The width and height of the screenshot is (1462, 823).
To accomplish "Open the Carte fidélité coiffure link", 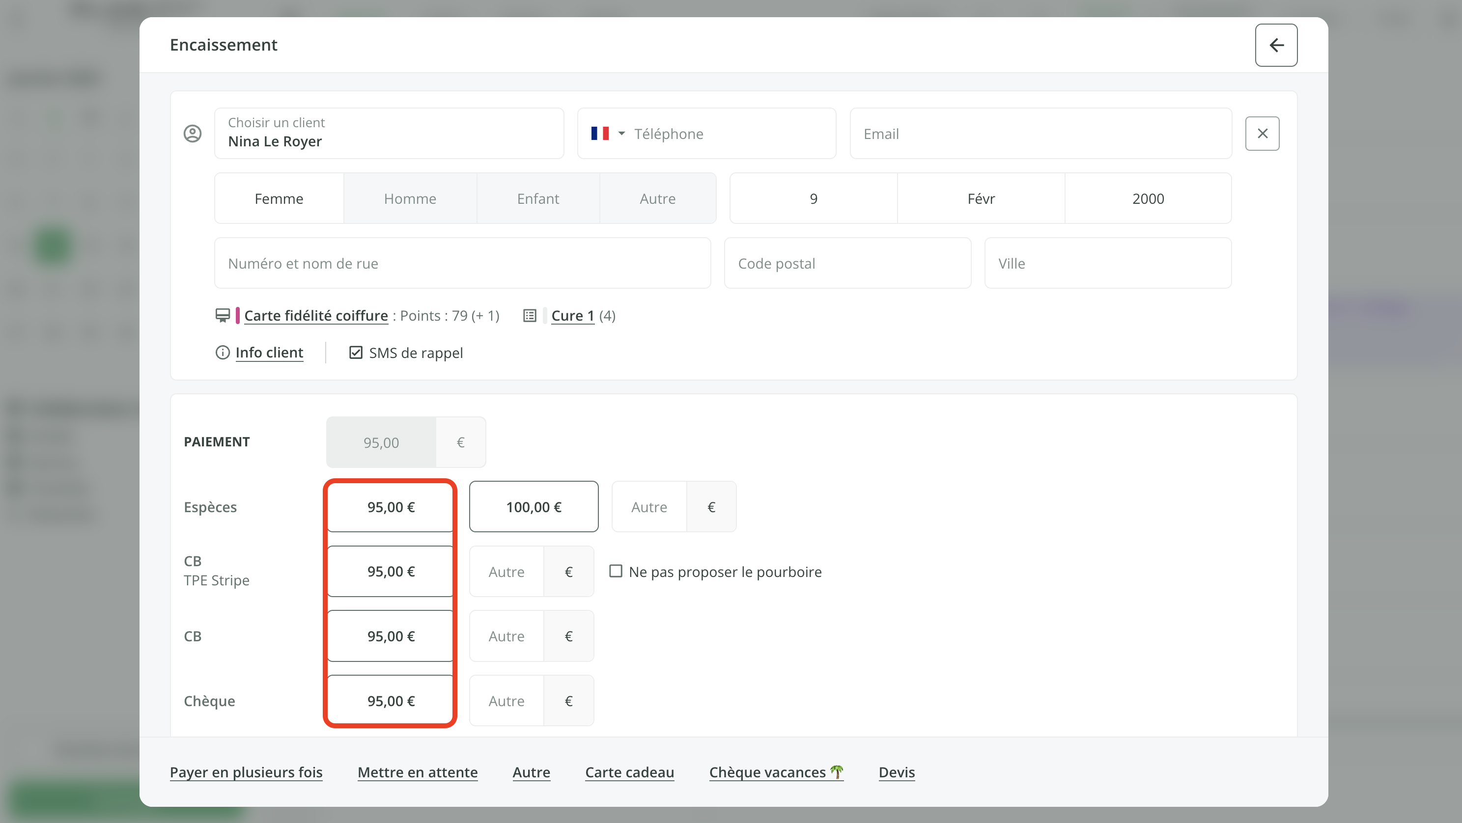I will pyautogui.click(x=315, y=315).
